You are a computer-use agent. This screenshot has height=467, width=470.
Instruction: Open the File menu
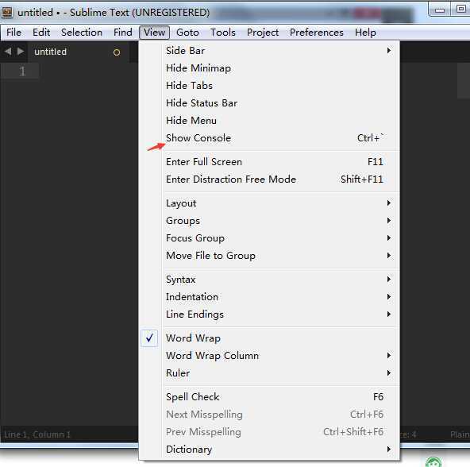[13, 32]
